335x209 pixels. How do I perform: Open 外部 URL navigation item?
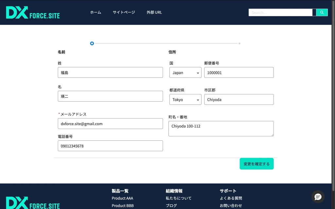point(154,12)
